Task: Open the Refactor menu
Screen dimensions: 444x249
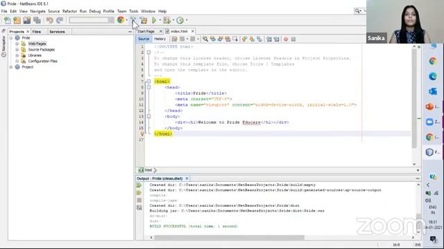Action: pyautogui.click(x=69, y=11)
